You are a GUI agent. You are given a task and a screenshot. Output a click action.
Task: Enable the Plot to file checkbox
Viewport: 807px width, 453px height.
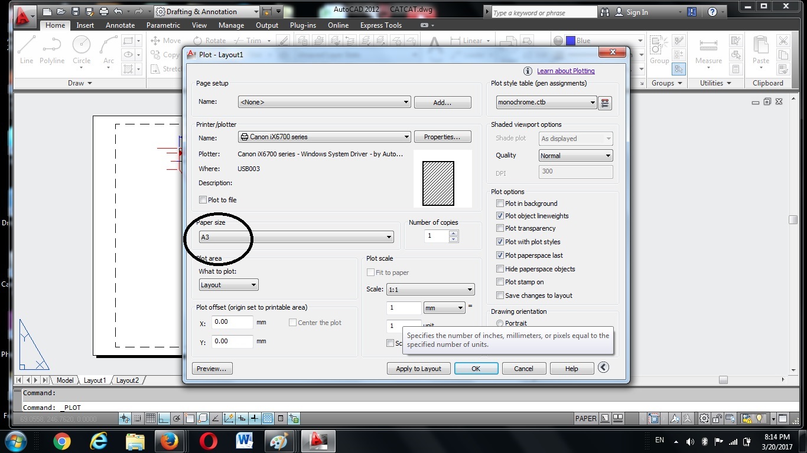pos(203,200)
